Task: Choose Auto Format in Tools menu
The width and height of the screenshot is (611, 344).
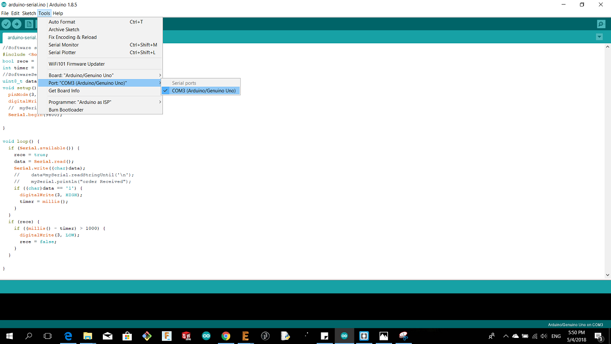Action: click(x=100, y=22)
